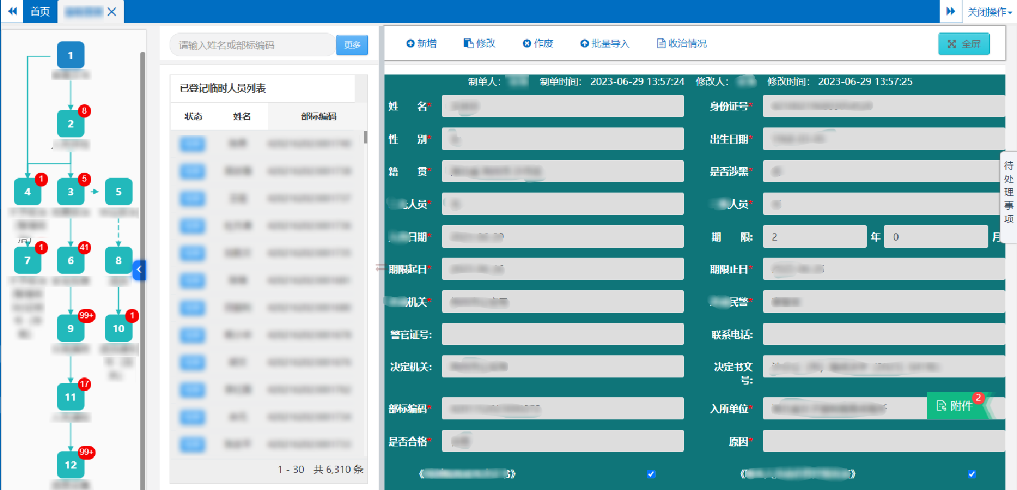The height and width of the screenshot is (490, 1017).
Task: Open the 关闭操作 dropdown menu
Action: pos(989,12)
